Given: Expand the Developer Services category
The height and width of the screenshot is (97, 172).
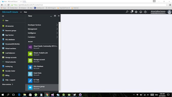Looking at the screenshot, I should [43, 25].
